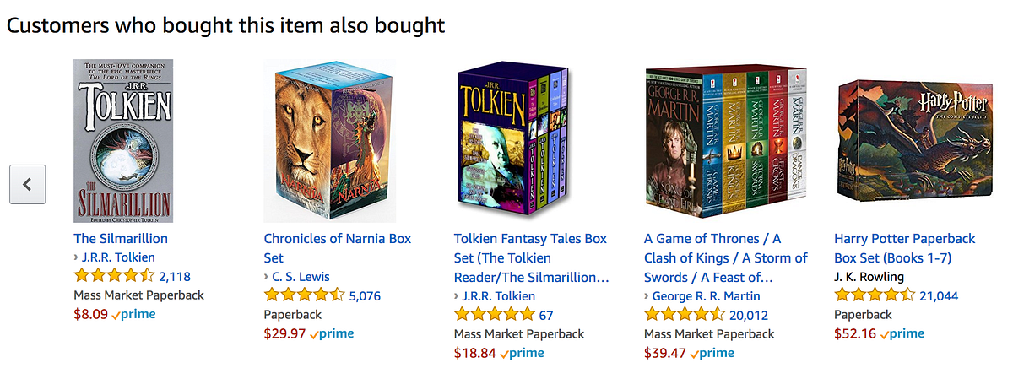
Task: Open The Silmarillion book cover image
Action: coord(123,141)
